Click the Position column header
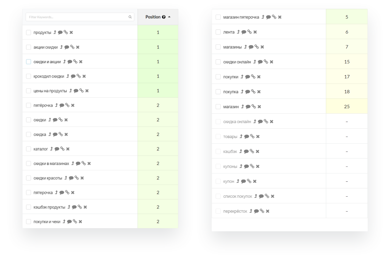Viewport: 390px width, 256px height. [153, 17]
